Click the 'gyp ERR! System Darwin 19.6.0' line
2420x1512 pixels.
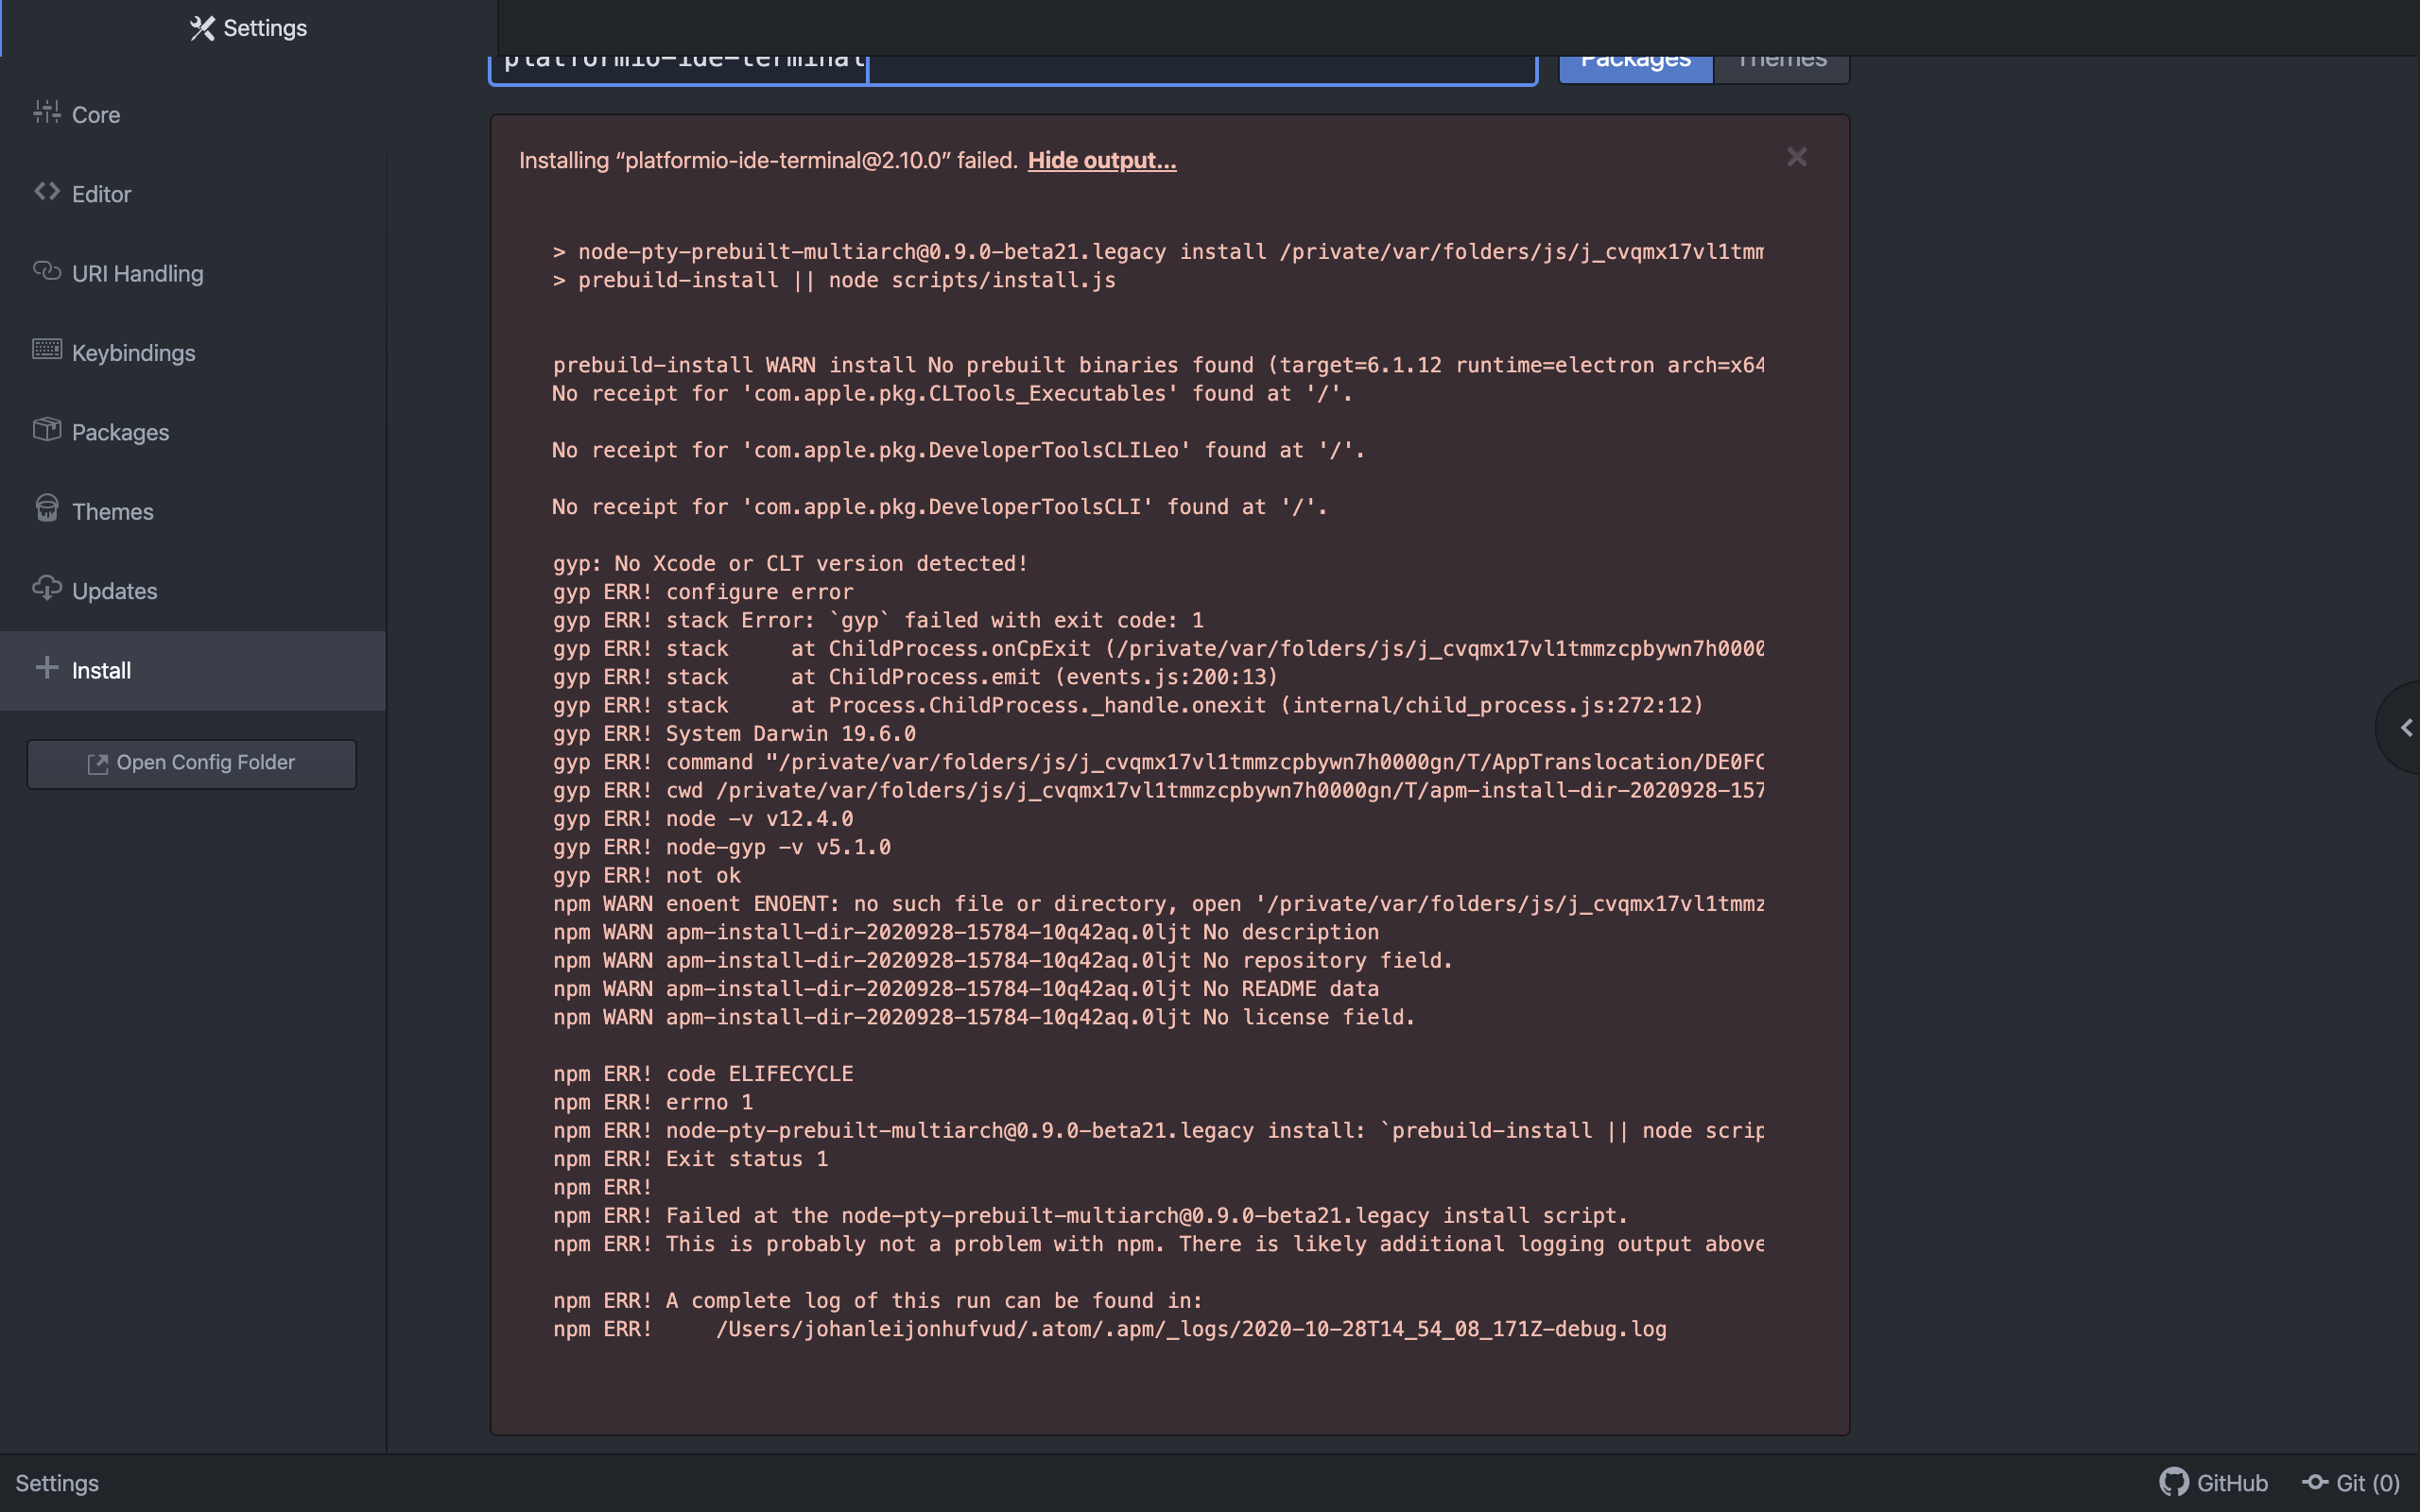coord(734,733)
